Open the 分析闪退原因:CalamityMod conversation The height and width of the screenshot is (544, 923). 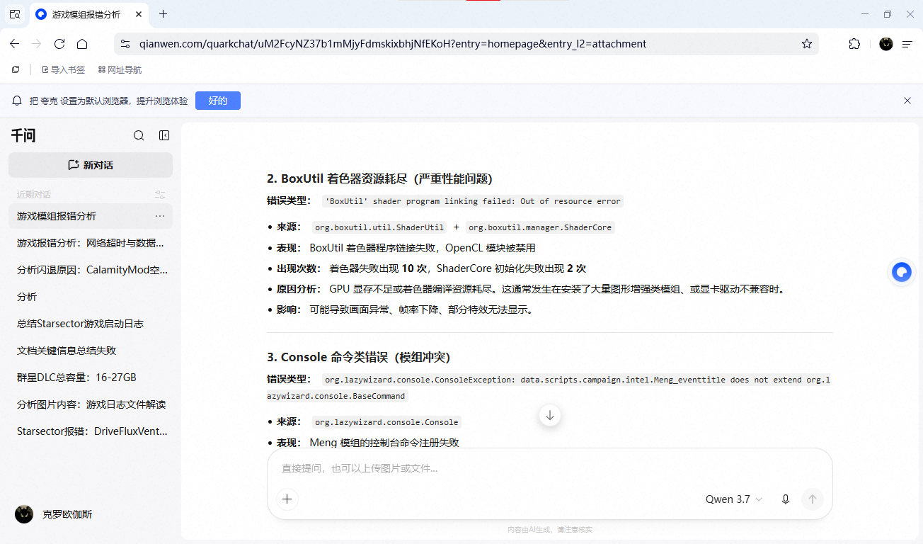pos(91,270)
